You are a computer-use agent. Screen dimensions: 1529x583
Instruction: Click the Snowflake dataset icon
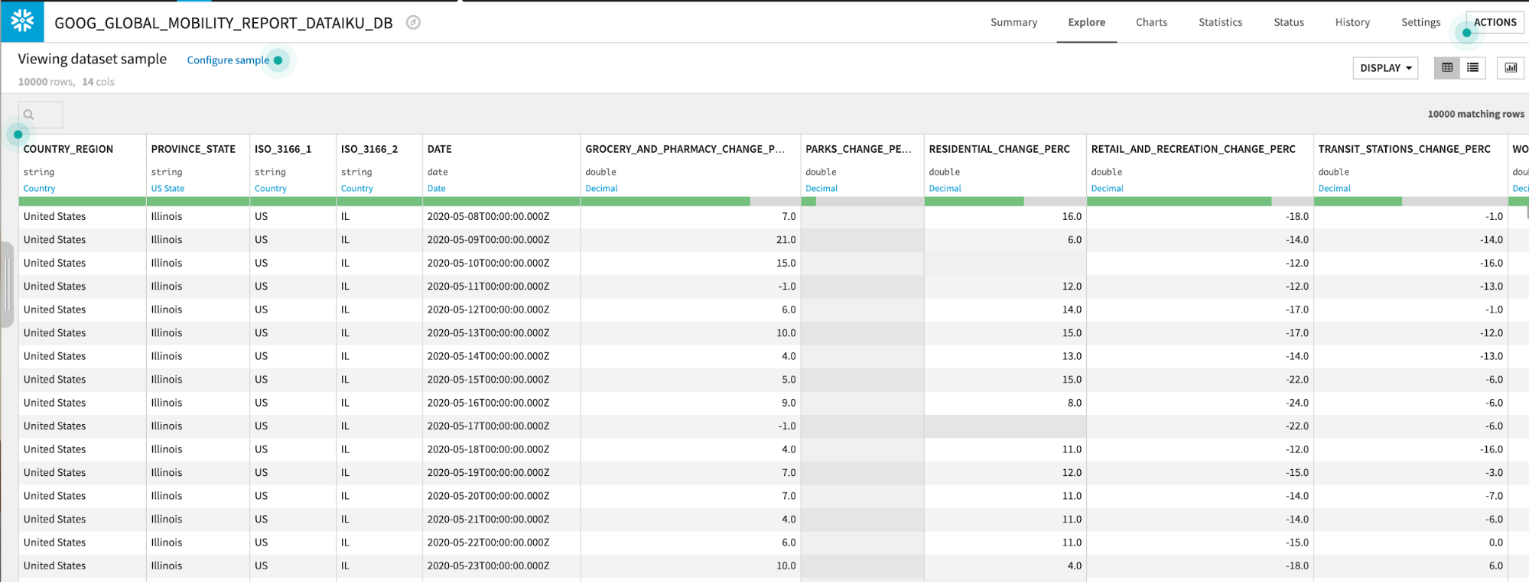click(22, 21)
